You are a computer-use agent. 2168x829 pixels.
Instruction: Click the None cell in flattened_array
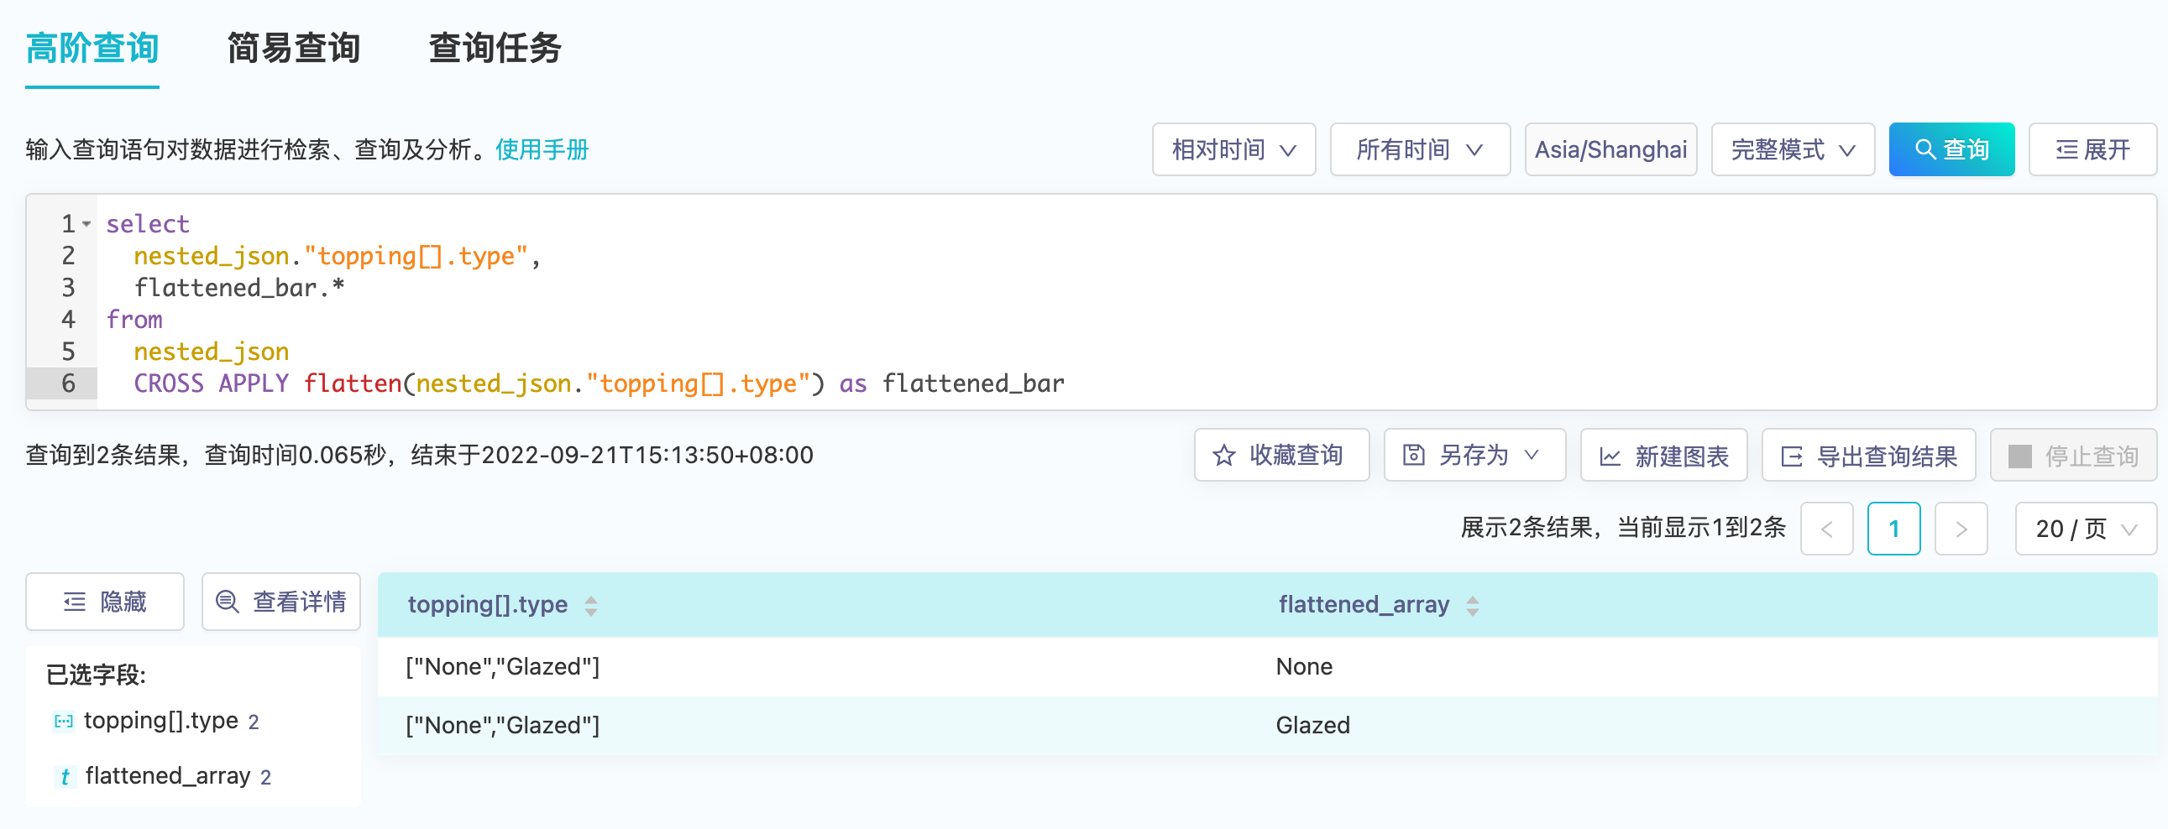(1304, 667)
